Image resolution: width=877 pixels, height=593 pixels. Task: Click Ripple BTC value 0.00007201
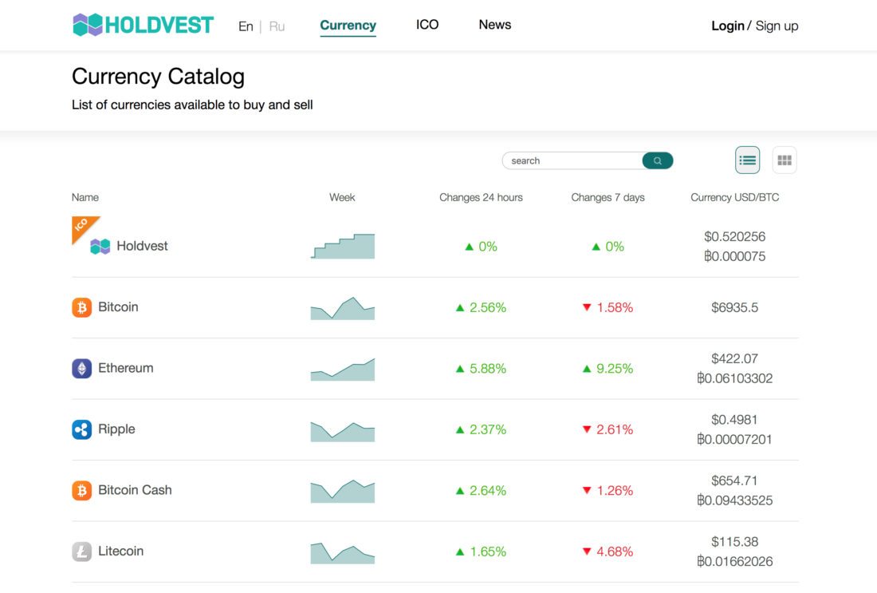(735, 439)
